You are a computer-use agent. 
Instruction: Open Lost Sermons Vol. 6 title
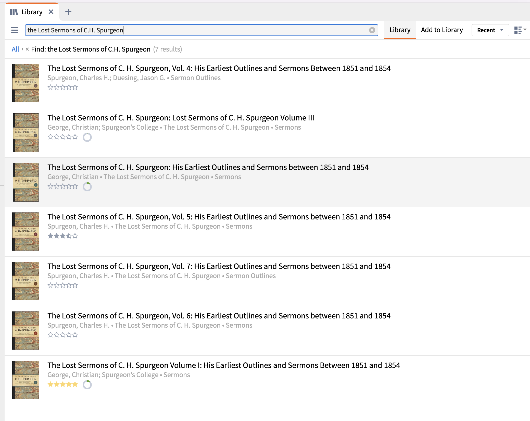219,316
